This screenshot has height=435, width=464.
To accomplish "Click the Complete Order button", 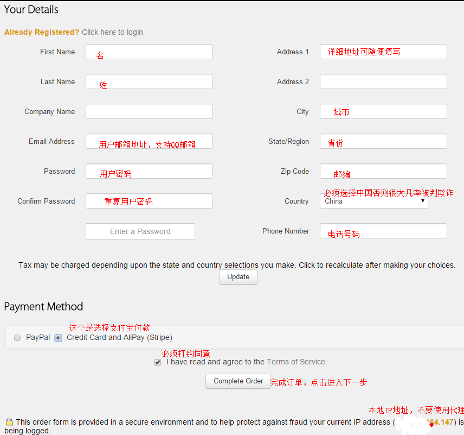I will pyautogui.click(x=238, y=381).
